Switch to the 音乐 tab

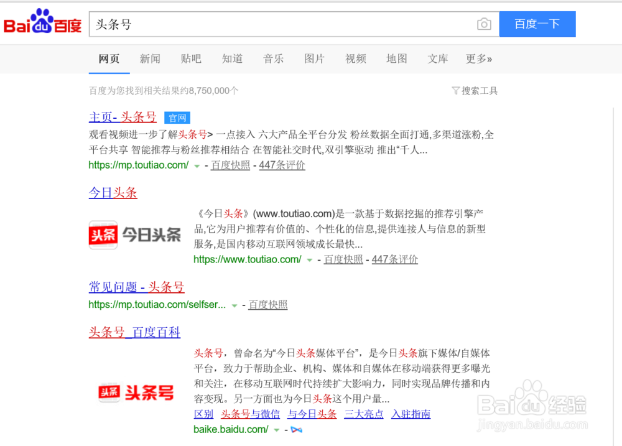click(273, 58)
